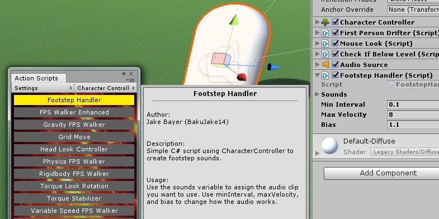Click the red X-axis gizmo arrow

[242, 77]
